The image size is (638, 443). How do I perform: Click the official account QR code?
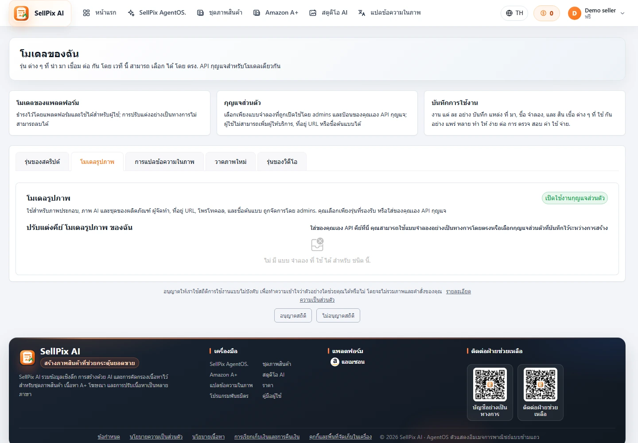(x=490, y=385)
